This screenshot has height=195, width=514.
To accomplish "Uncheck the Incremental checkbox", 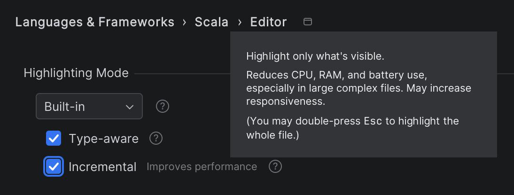I will [54, 166].
